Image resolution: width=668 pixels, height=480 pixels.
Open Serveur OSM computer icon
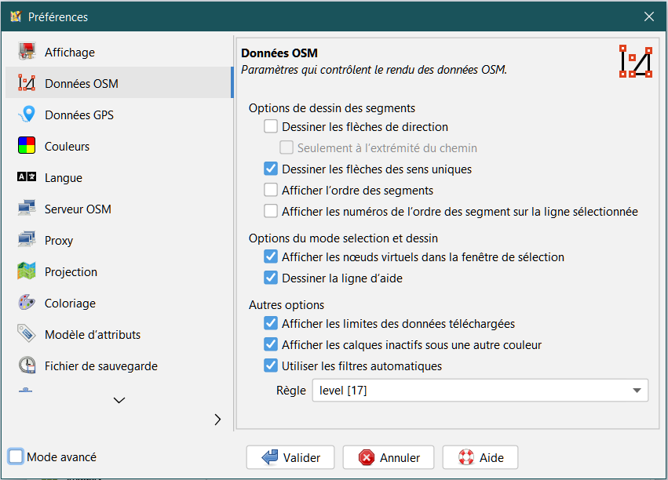[27, 209]
